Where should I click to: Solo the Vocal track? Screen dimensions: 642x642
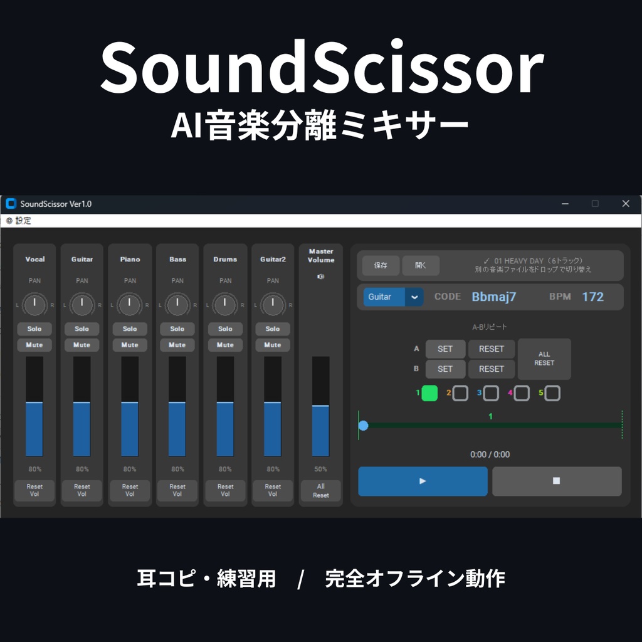point(34,329)
